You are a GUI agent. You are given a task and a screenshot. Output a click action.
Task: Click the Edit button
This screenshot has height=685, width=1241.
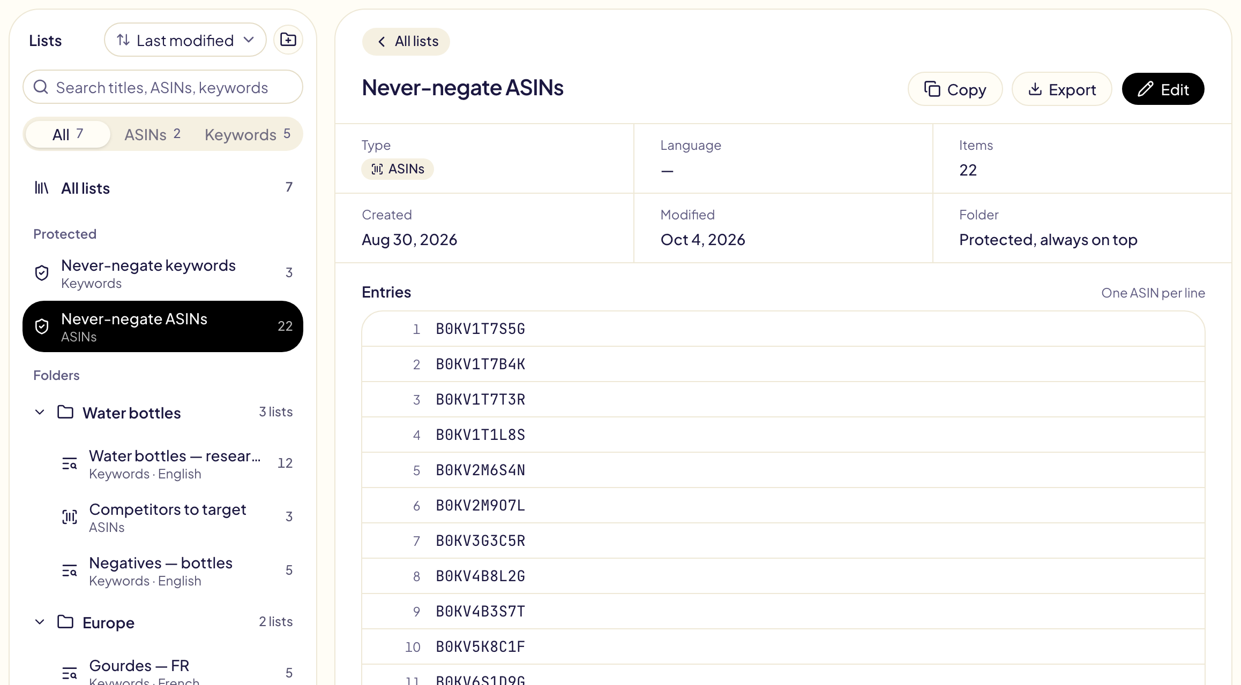(x=1163, y=89)
